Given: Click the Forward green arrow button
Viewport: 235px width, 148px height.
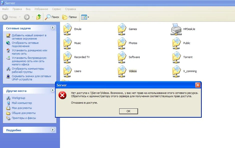Looking at the screenshot, I should pyautogui.click(x=27, y=17).
